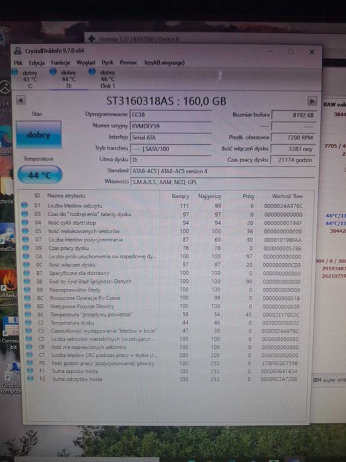Click status icon for attribute 03 rozkręcenia talerzy
This screenshot has width=346, height=462.
[x=24, y=213]
